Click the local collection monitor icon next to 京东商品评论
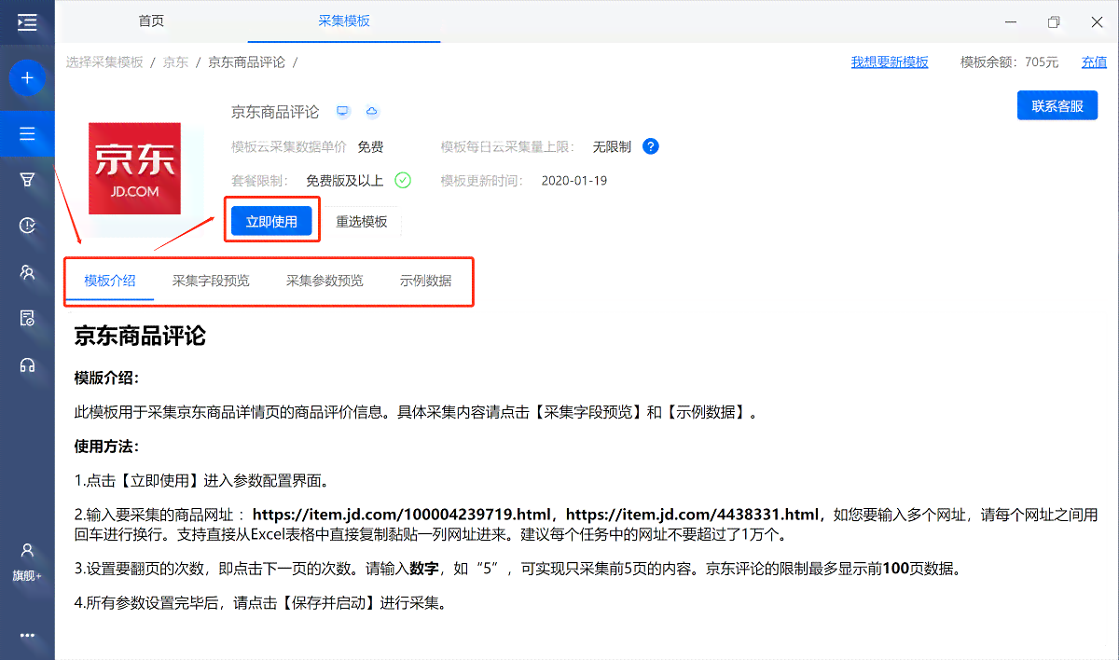The width and height of the screenshot is (1119, 660). pyautogui.click(x=343, y=112)
